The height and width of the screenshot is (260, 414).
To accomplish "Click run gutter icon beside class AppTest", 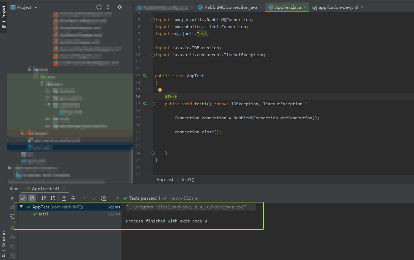I will coord(145,76).
